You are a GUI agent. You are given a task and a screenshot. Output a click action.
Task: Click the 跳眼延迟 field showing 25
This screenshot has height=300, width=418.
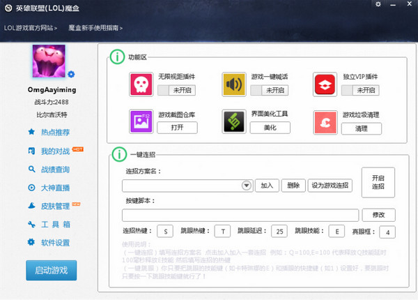(279, 231)
